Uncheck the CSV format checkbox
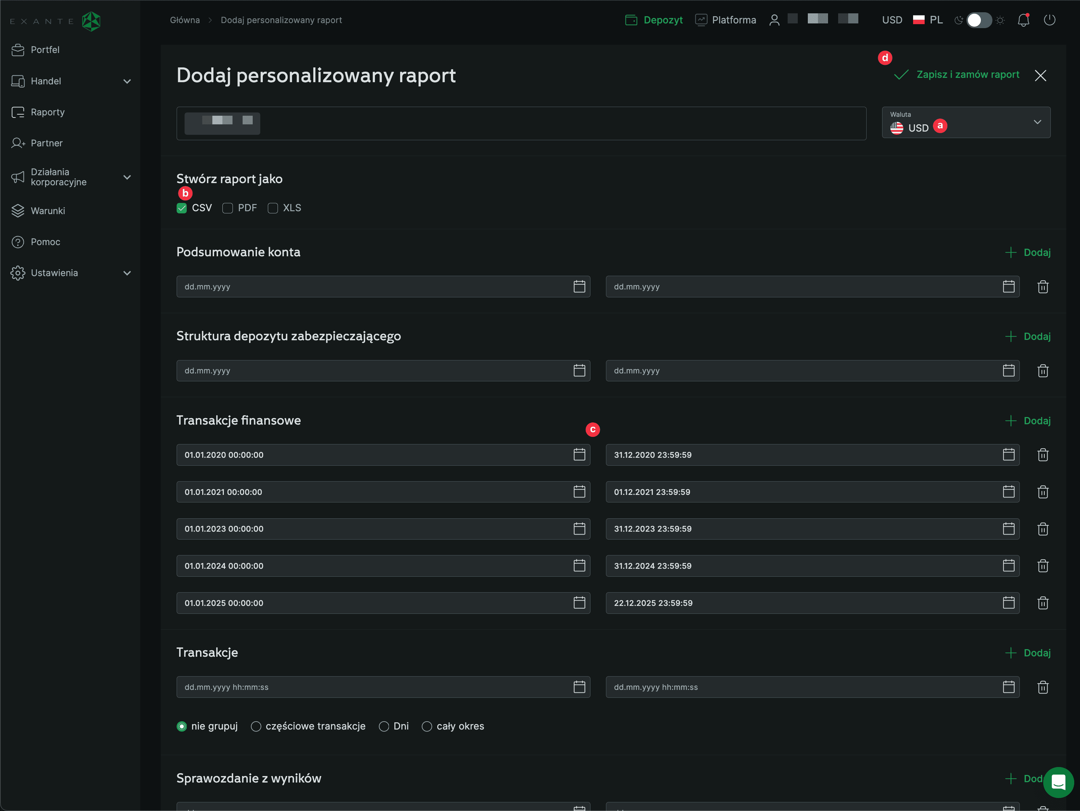Viewport: 1080px width, 811px height. [x=182, y=208]
